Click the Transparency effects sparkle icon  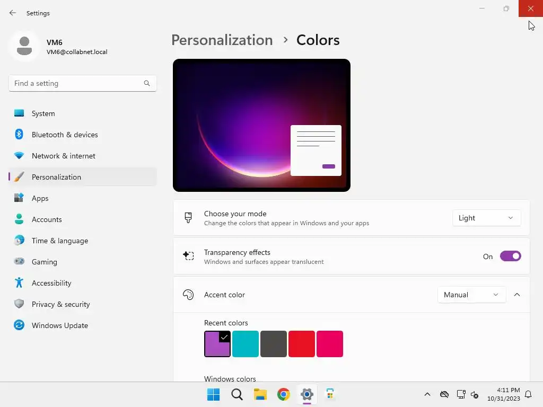[x=188, y=256]
